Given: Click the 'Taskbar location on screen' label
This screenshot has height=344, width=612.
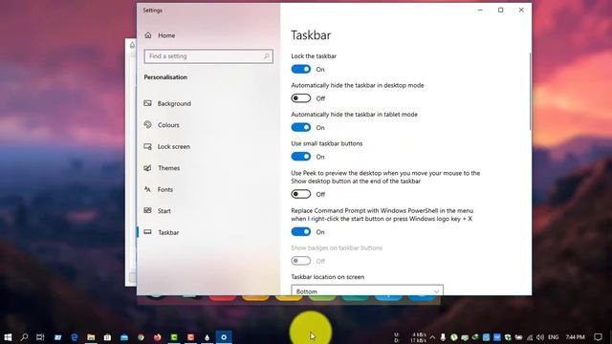Looking at the screenshot, I should (327, 277).
